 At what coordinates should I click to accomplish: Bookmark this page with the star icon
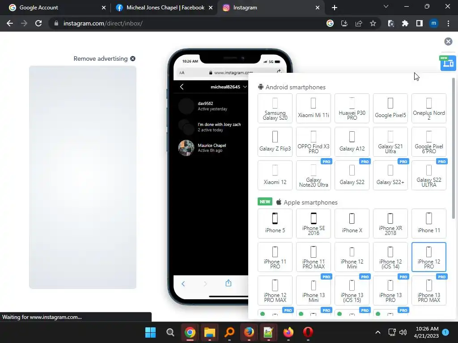click(373, 23)
